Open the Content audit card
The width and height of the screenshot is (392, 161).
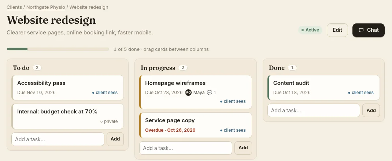coord(323,87)
